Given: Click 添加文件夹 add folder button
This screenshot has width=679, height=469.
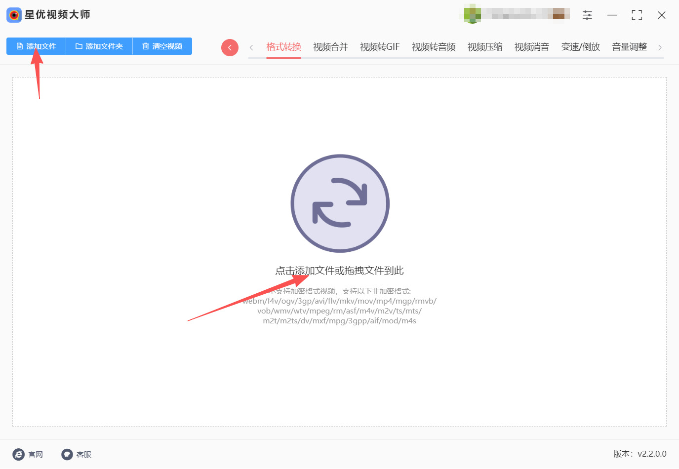Looking at the screenshot, I should (99, 46).
